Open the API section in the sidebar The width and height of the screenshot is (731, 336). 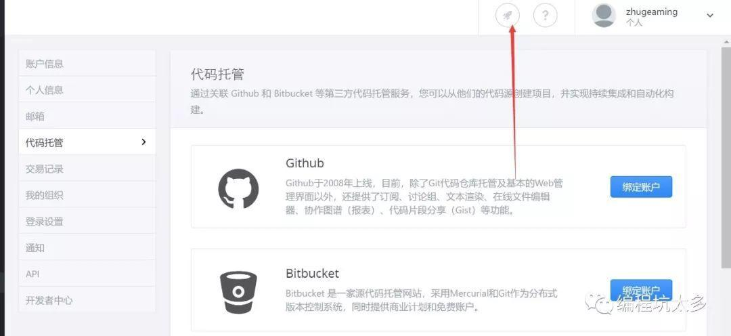pyautogui.click(x=87, y=274)
